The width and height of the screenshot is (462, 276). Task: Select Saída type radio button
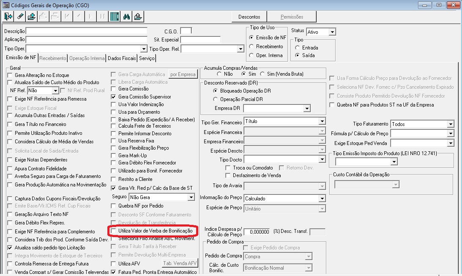pos(297,55)
